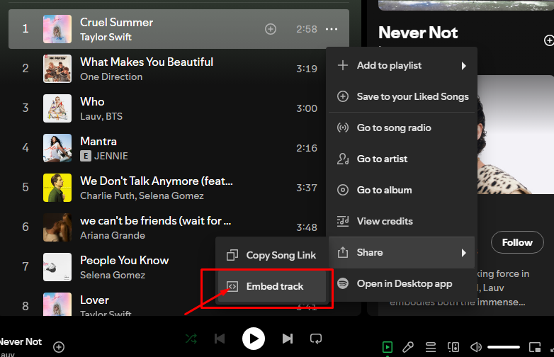Open We Don't Talk Anymore cover thumbnail
The image size is (554, 357).
(x=57, y=188)
